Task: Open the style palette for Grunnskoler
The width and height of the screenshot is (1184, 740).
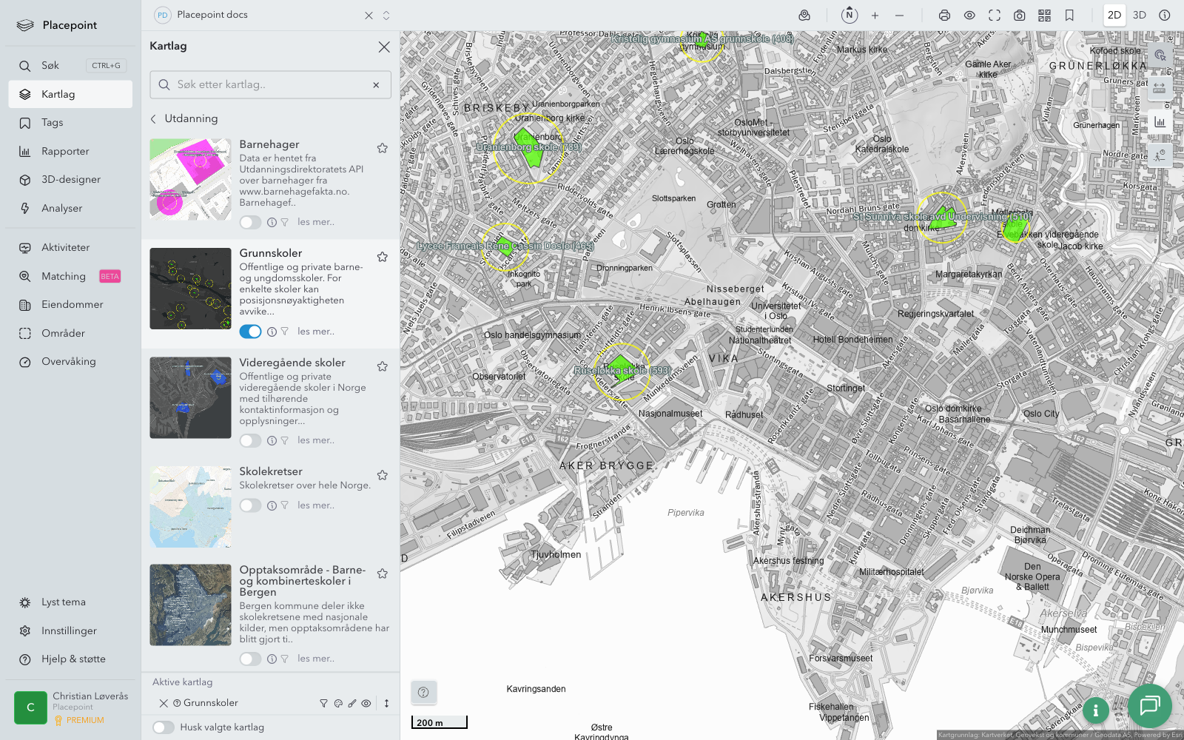Action: tap(338, 704)
